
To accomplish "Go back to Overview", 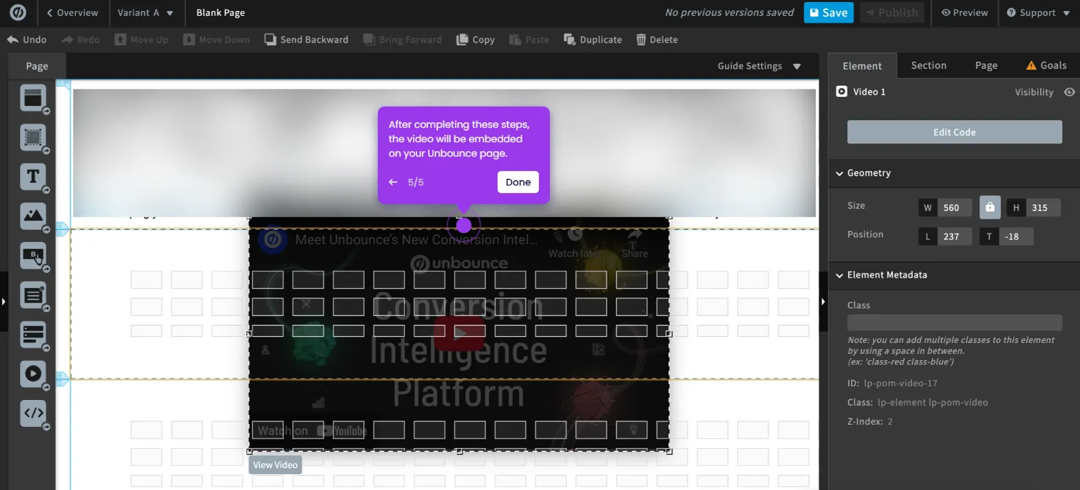I will click(72, 12).
